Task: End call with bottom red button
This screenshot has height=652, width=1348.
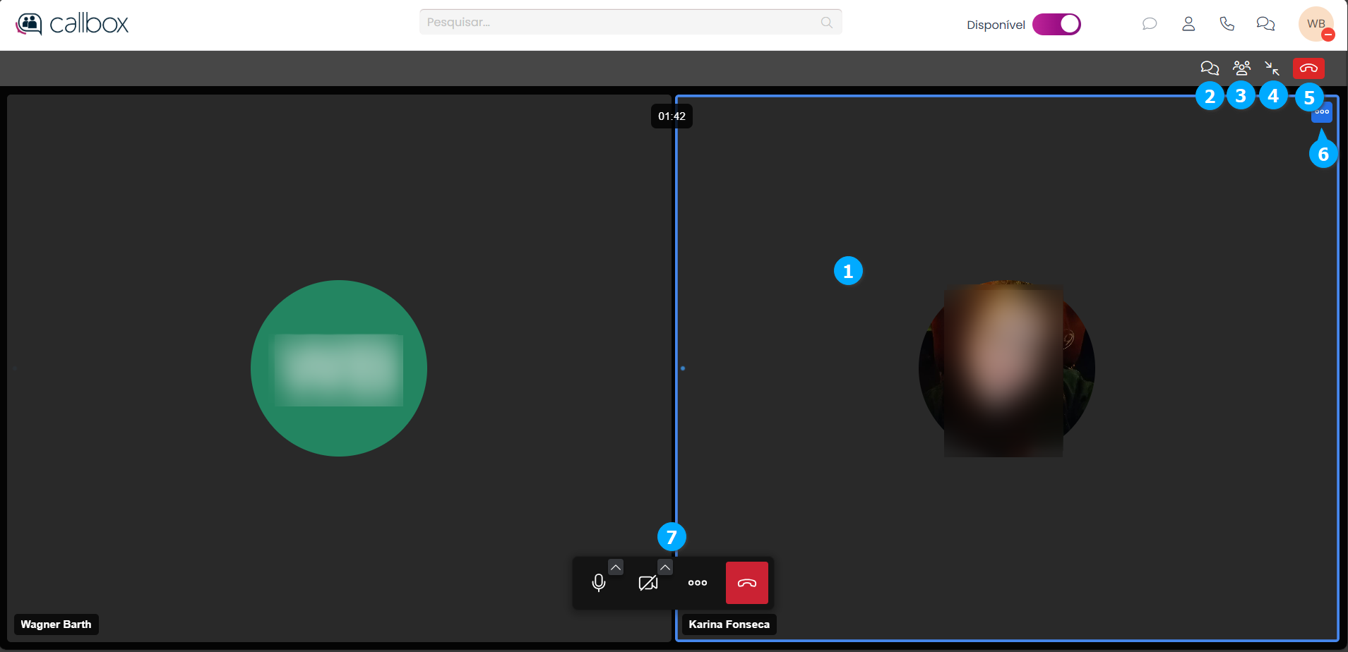Action: coord(747,583)
